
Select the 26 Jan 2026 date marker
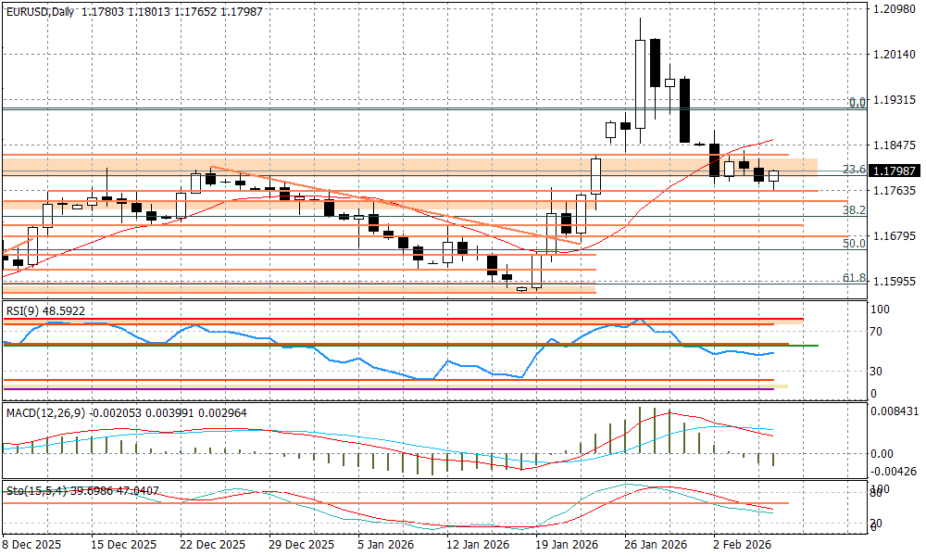[x=656, y=545]
